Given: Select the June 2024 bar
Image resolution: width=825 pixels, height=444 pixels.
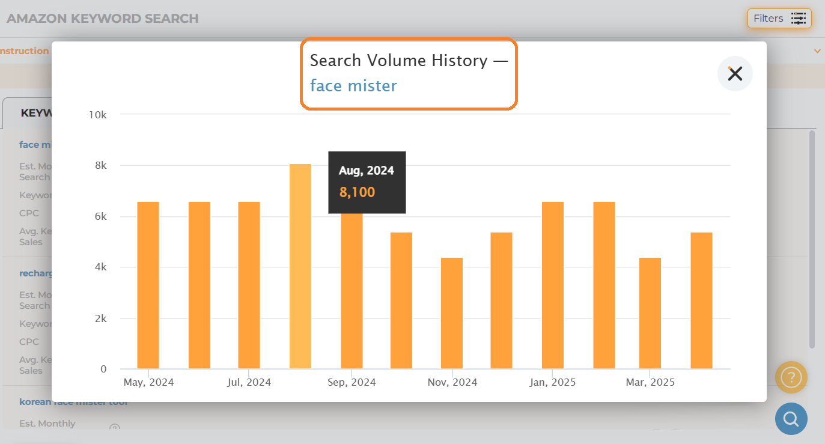Looking at the screenshot, I should 199,285.
